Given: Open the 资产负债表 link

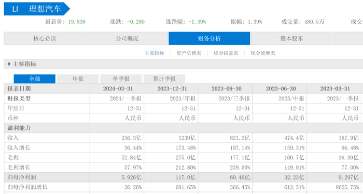Looking at the screenshot, I should 189,53.
